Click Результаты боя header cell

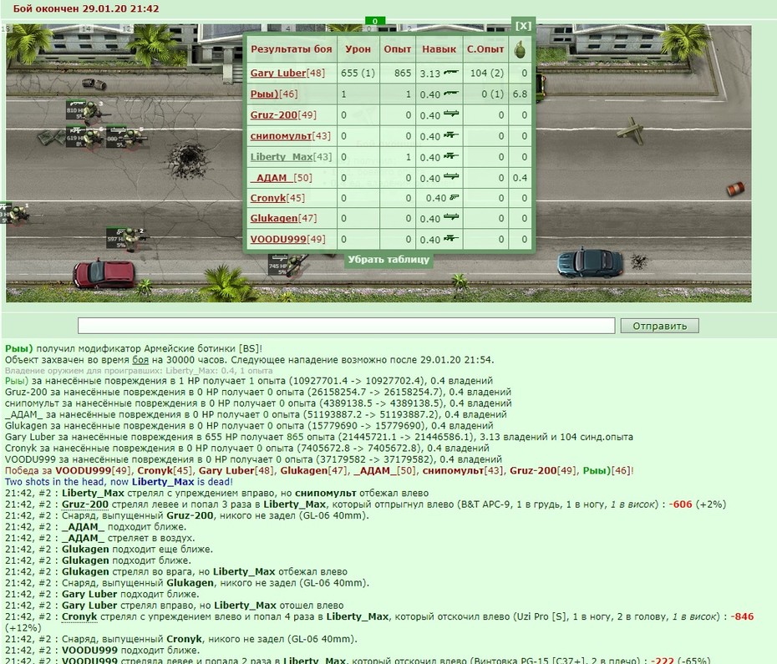[x=292, y=48]
